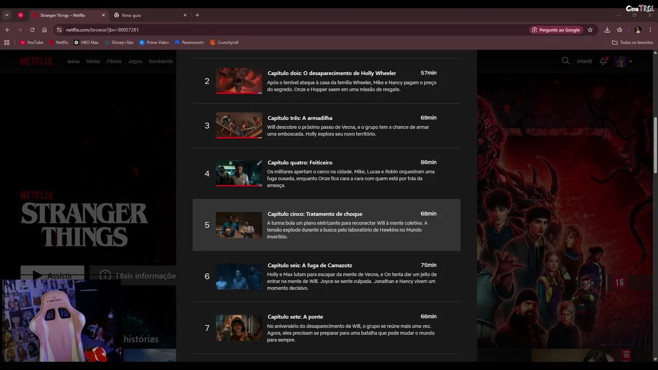Close the Stranger Things – Netflix tab
The image size is (658, 370).
(103, 15)
